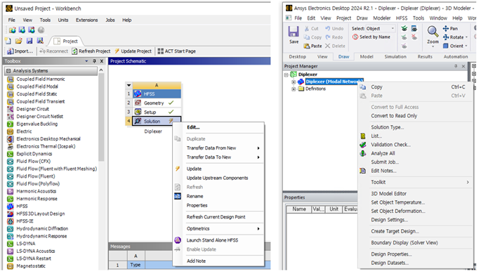The width and height of the screenshot is (481, 274).
Task: Click Edit... in Workbench context menu
Action: point(193,127)
